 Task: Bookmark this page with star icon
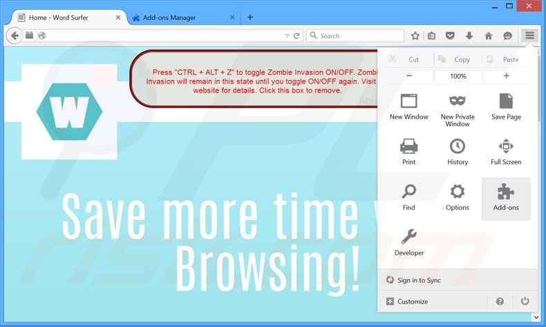415,36
